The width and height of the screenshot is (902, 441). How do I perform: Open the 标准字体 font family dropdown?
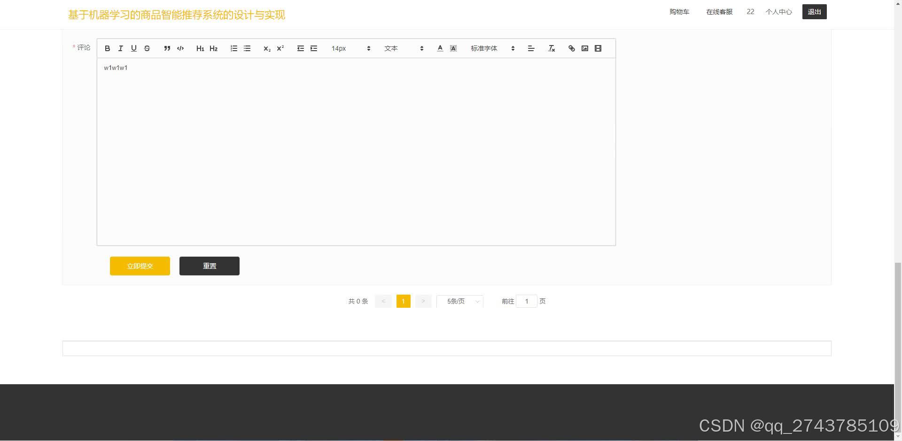[x=493, y=48]
